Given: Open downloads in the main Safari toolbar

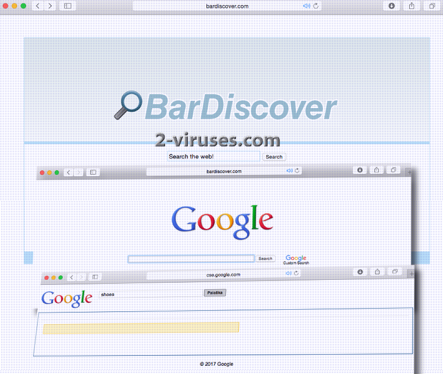Looking at the screenshot, I should coord(392,6).
